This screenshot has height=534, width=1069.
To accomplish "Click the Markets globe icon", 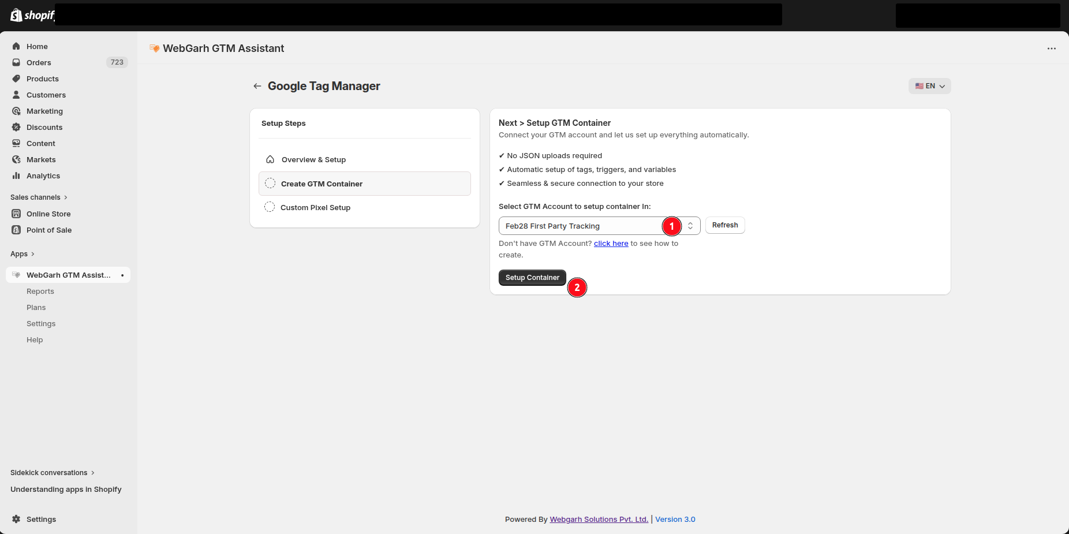I will pos(16,159).
